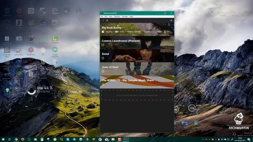Screen dimensions: 253x142
Task: Close the WebTorrent window
Action: click(171, 13)
